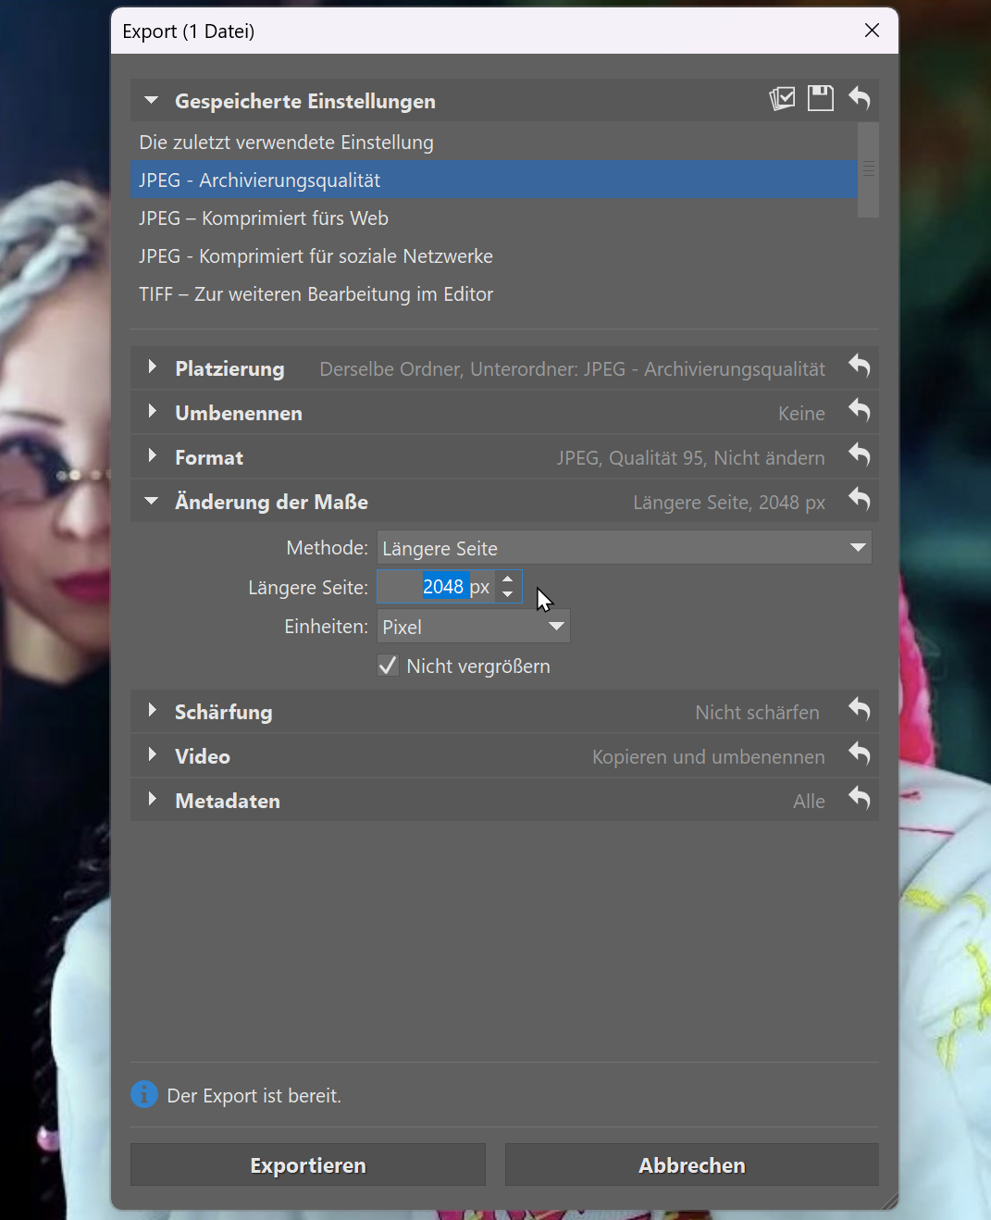
Task: Select preset Die zuletzt verwendete Einstellung
Action: tap(494, 143)
